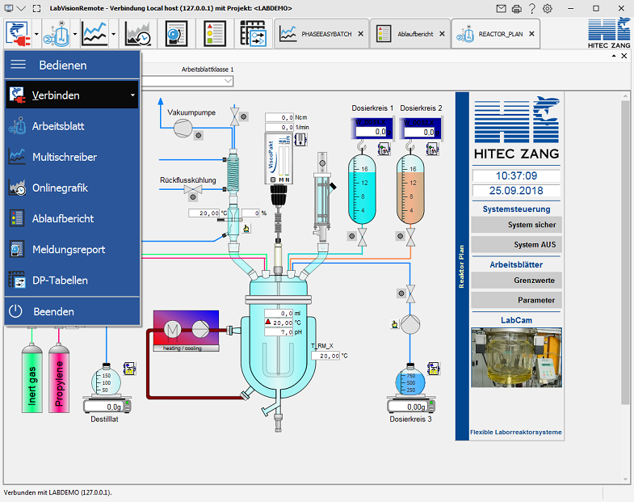This screenshot has height=502, width=634.
Task: Open help question mark icon
Action: pyautogui.click(x=532, y=9)
